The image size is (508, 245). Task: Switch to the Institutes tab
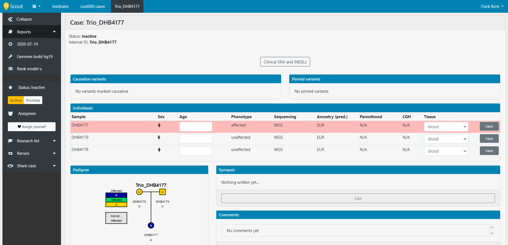tap(60, 6)
